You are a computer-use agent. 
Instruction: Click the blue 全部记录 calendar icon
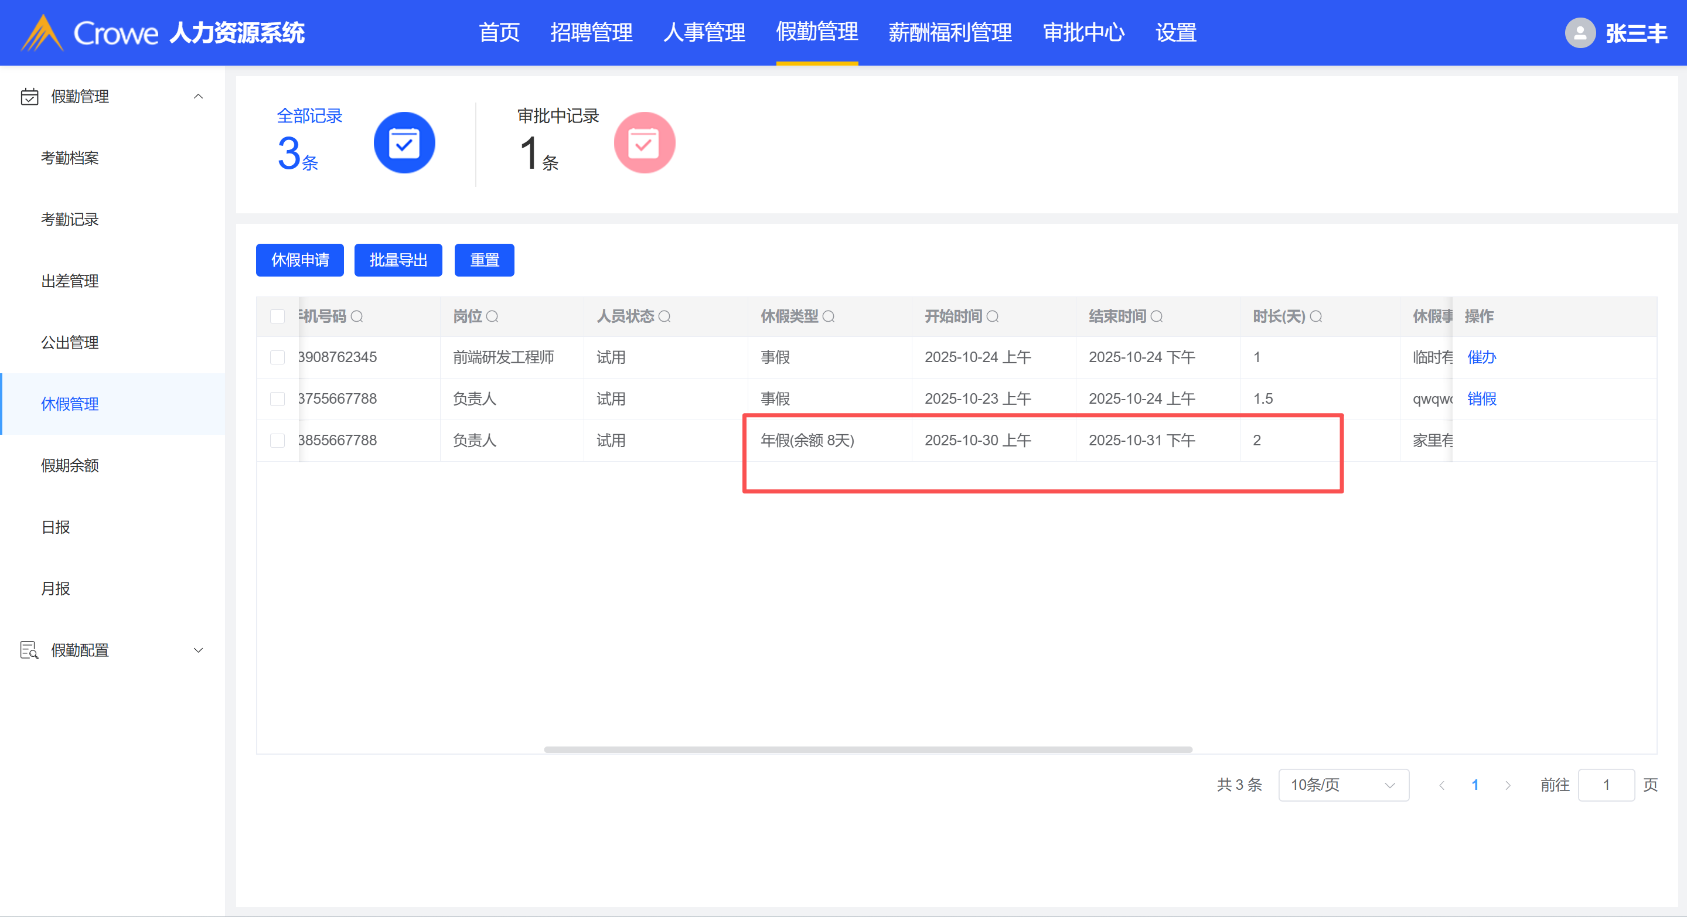pyautogui.click(x=404, y=143)
